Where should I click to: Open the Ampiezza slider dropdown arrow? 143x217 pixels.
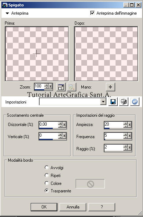(129, 125)
